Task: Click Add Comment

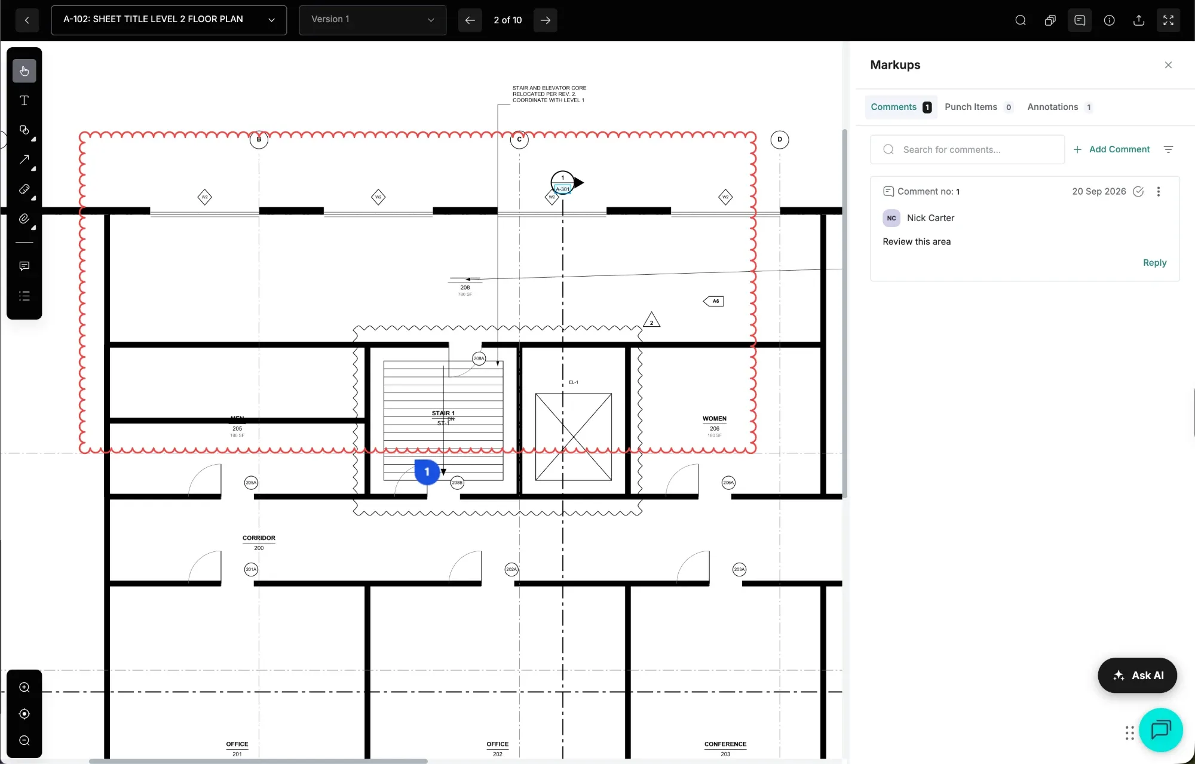Action: pos(1112,149)
